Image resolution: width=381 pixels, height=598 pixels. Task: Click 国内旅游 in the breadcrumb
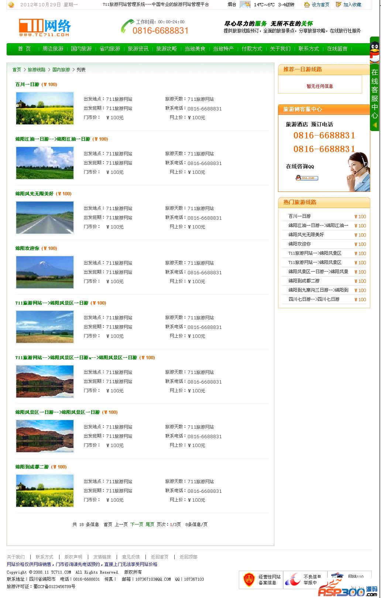tap(61, 69)
